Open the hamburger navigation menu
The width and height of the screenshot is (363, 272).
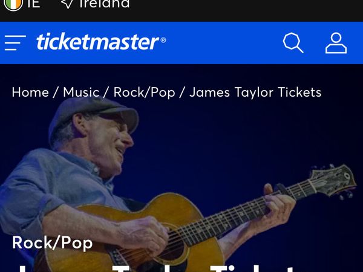coord(15,43)
